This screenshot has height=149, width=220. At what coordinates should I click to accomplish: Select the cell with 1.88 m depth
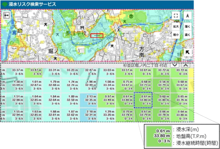point(52,115)
